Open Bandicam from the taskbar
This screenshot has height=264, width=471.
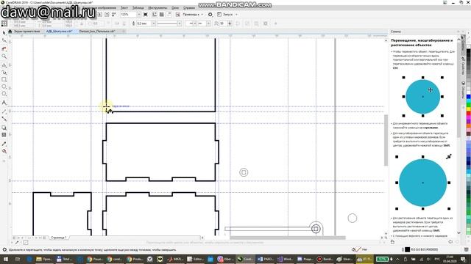click(325, 259)
